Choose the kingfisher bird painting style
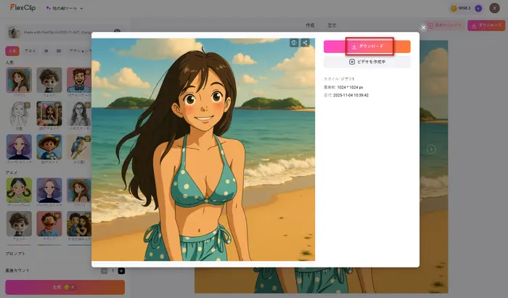The width and height of the screenshot is (508, 298). tap(79, 147)
